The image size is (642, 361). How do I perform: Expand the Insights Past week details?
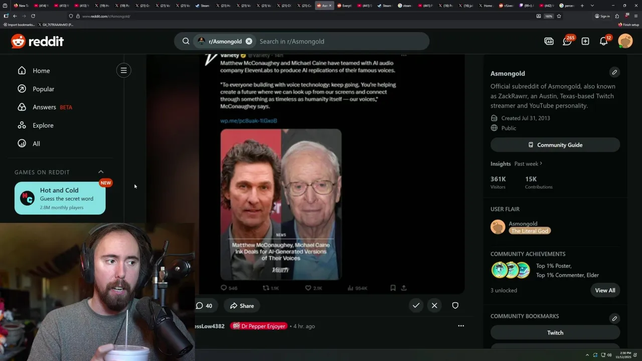(x=528, y=163)
